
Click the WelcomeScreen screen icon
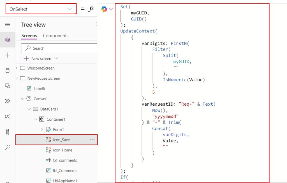tap(22, 68)
